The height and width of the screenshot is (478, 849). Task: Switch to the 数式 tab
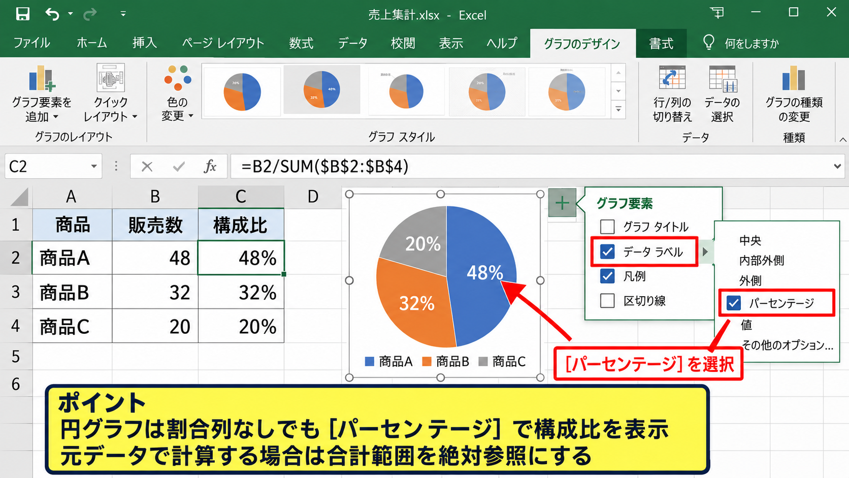pos(301,43)
